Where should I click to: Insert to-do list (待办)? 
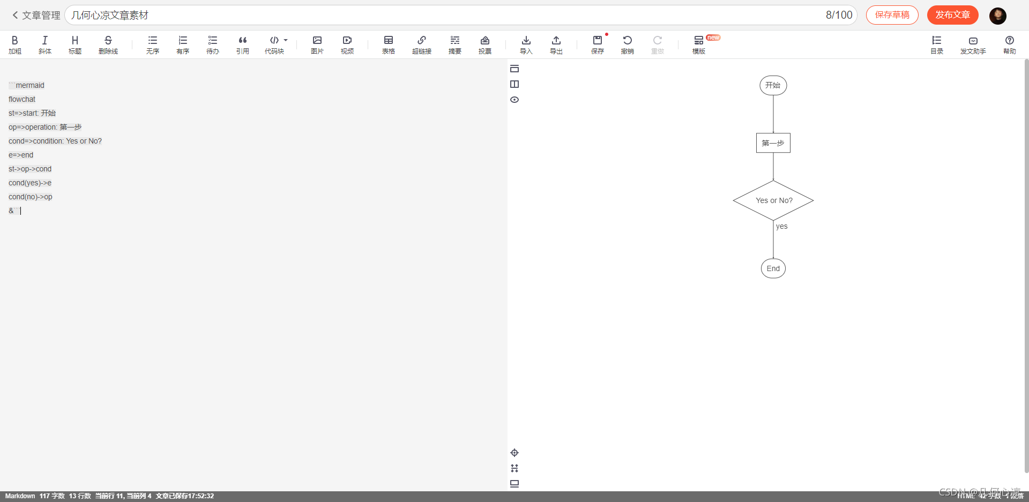[213, 44]
